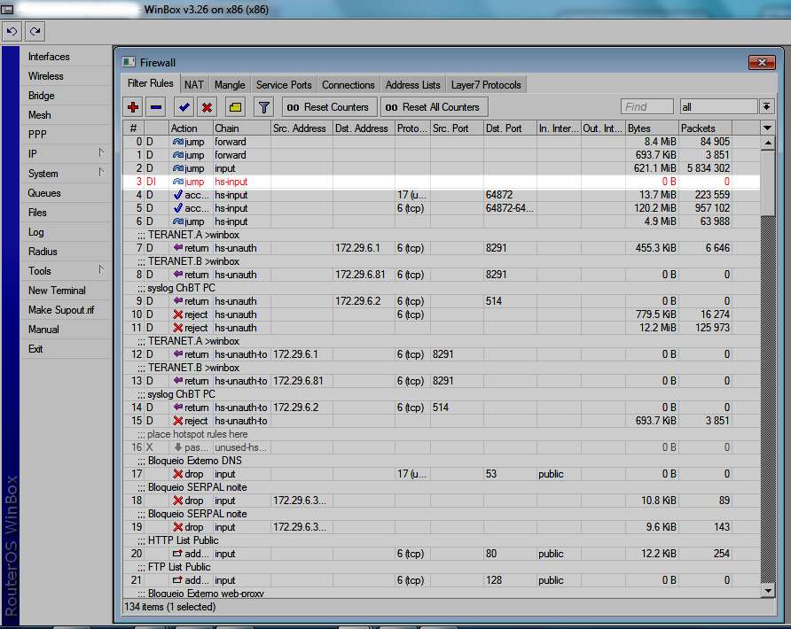Open column selector dropdown at table header right
The height and width of the screenshot is (629, 791).
click(x=768, y=128)
